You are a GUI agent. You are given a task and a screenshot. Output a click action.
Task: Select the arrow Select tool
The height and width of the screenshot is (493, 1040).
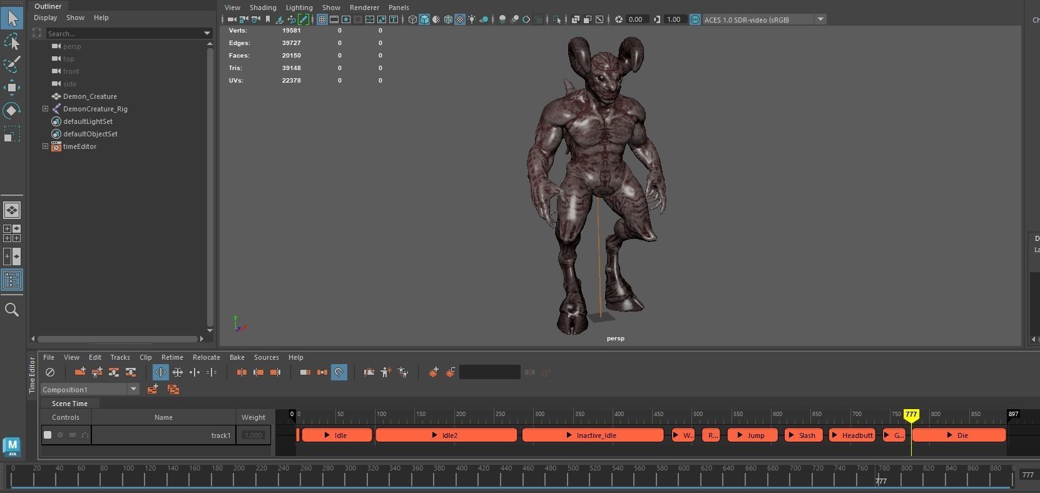tap(12, 18)
